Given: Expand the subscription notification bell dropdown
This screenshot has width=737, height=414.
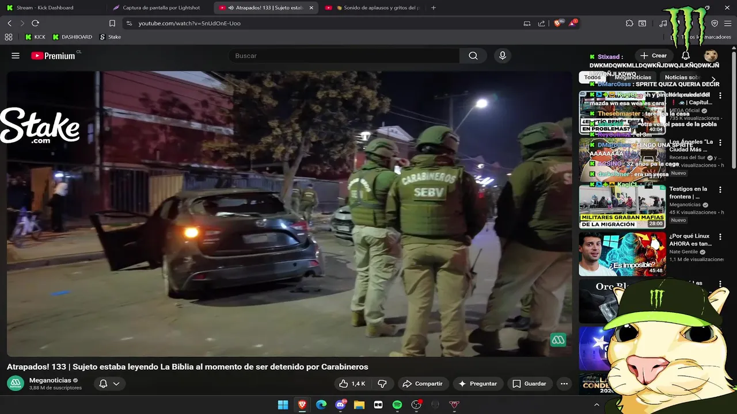Looking at the screenshot, I should click(109, 384).
